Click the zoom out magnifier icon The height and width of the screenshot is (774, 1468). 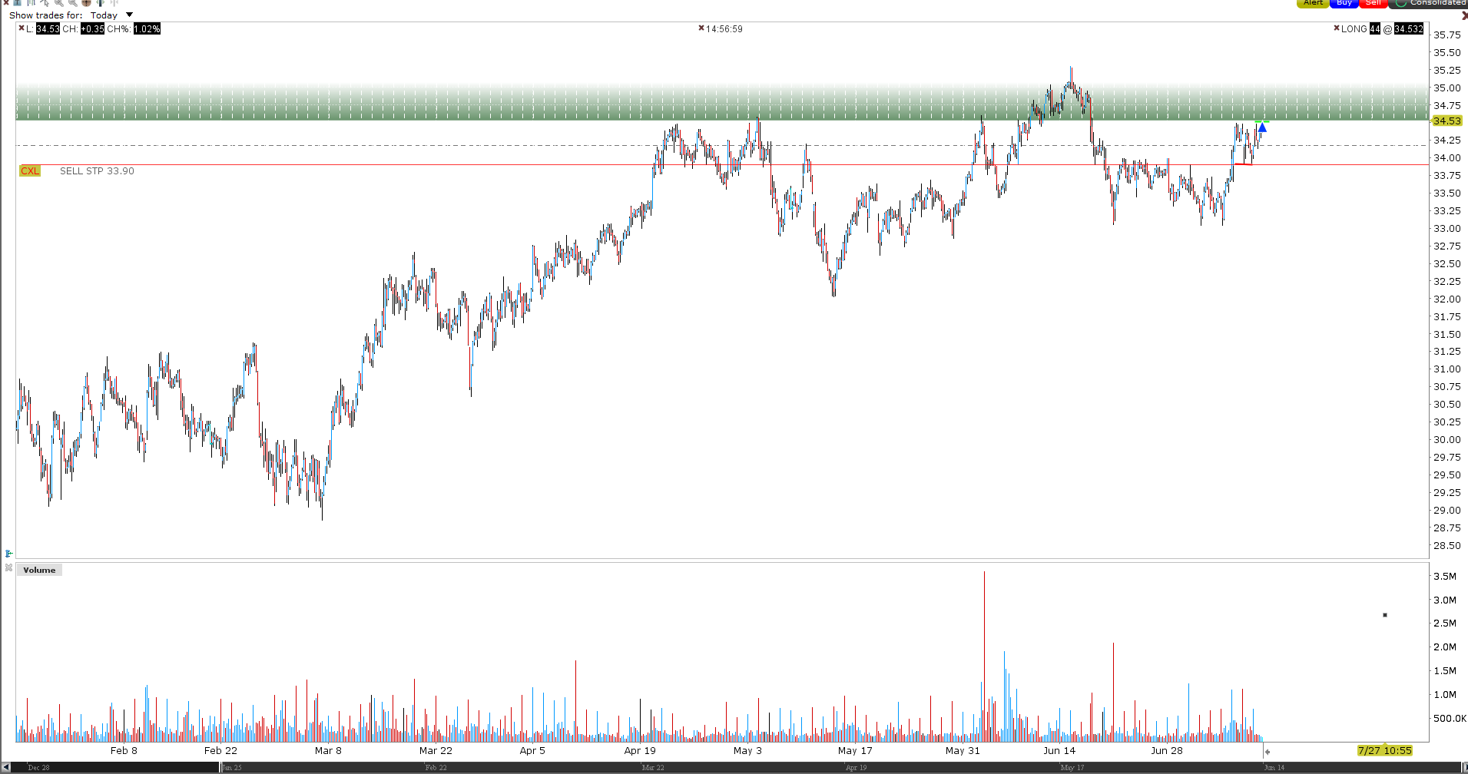pos(72,2)
